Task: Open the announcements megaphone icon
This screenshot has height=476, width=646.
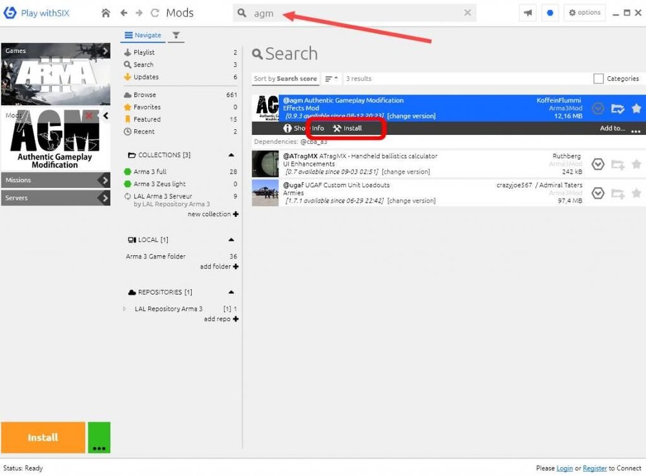Action: coord(528,13)
